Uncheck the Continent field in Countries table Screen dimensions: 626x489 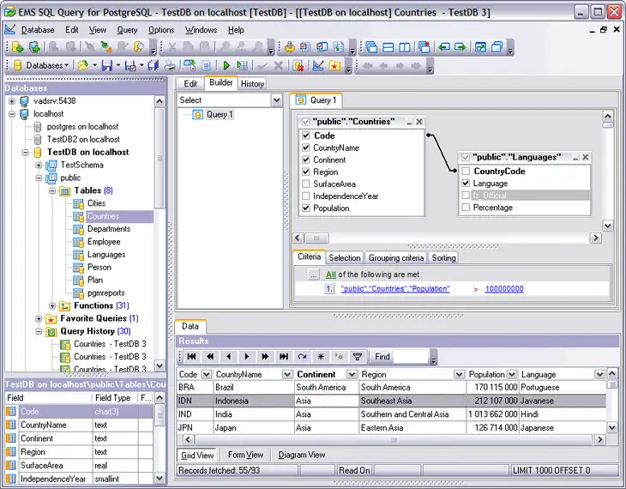[x=305, y=160]
